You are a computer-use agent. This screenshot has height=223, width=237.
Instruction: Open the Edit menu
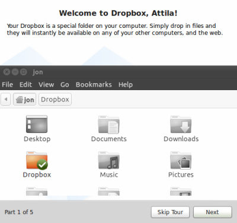tap(25, 85)
